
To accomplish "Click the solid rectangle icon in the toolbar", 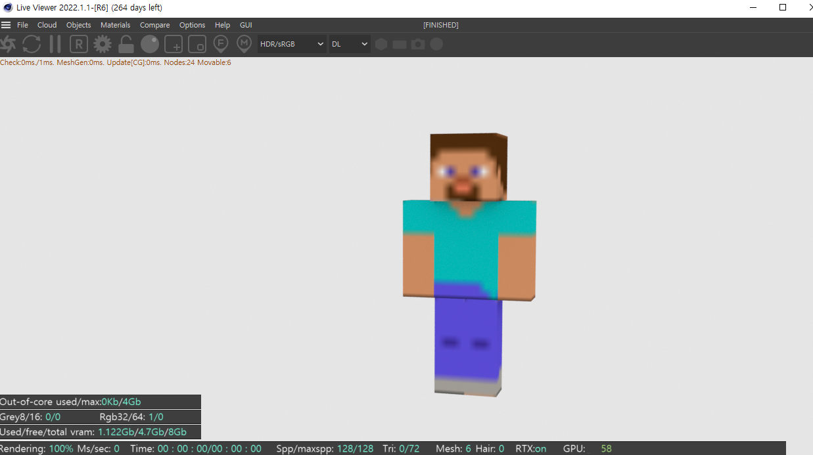I will coord(400,44).
